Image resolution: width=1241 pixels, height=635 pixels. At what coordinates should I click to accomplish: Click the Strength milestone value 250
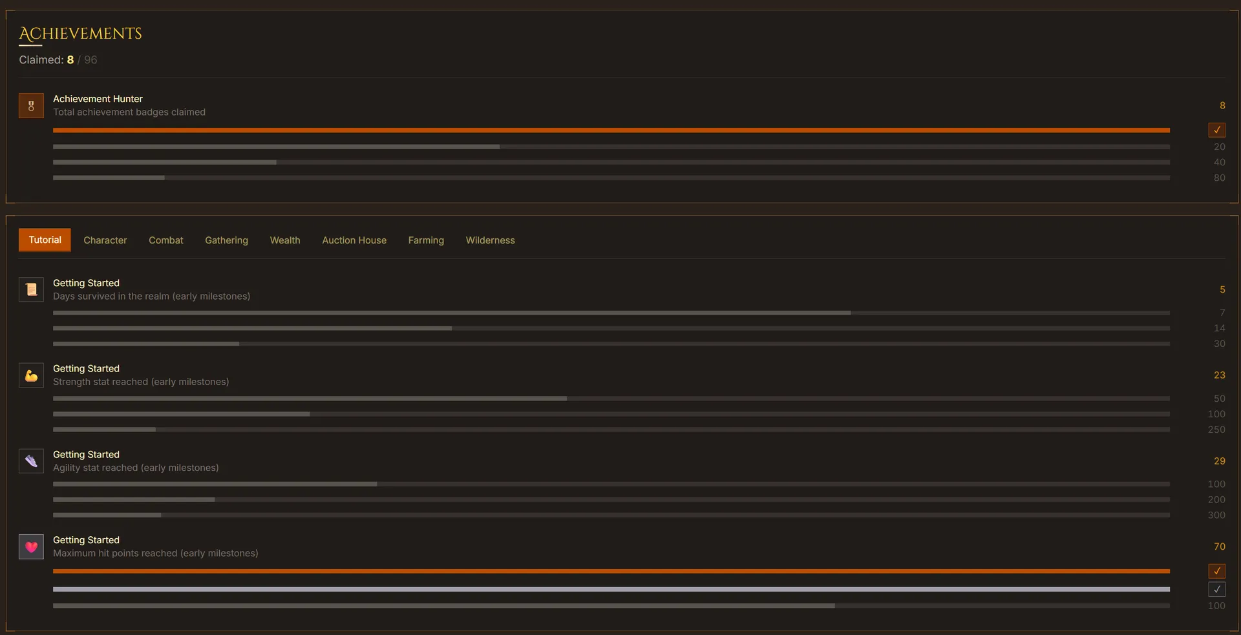point(1216,430)
